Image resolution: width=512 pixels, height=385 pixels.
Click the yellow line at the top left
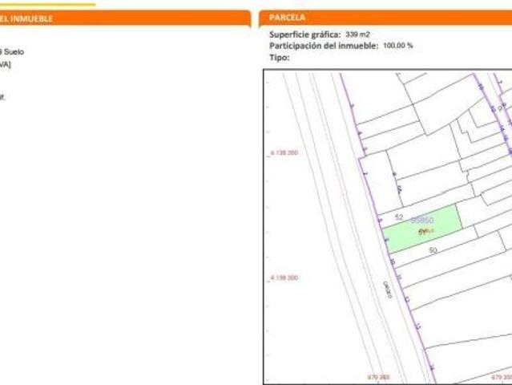coord(48,4)
